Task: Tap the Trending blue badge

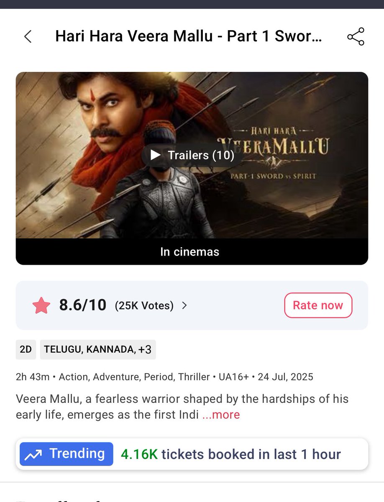Action: pyautogui.click(x=67, y=454)
